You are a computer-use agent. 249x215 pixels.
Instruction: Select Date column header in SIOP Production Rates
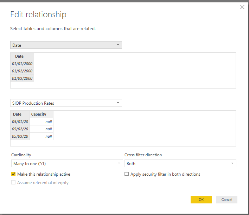(20, 114)
